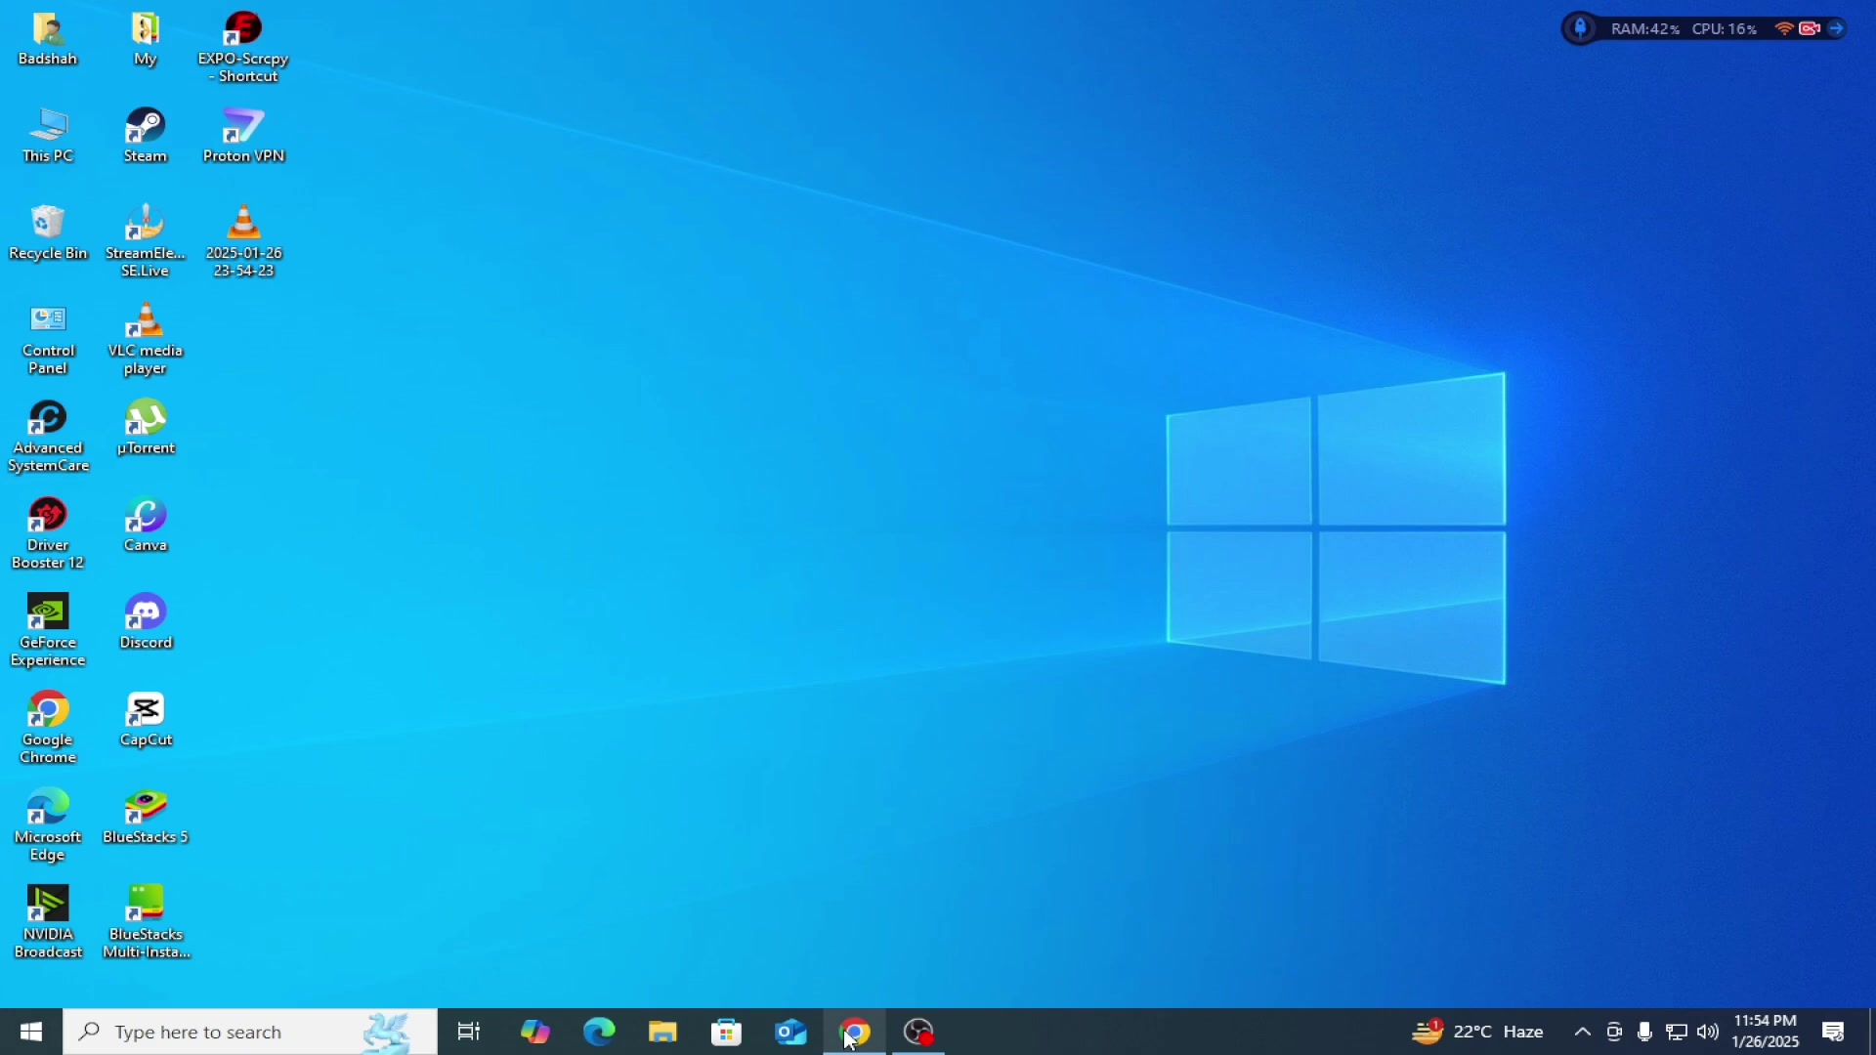Click the rocket boost icon in widget
Viewport: 1876px width, 1055px height.
coord(1581,28)
